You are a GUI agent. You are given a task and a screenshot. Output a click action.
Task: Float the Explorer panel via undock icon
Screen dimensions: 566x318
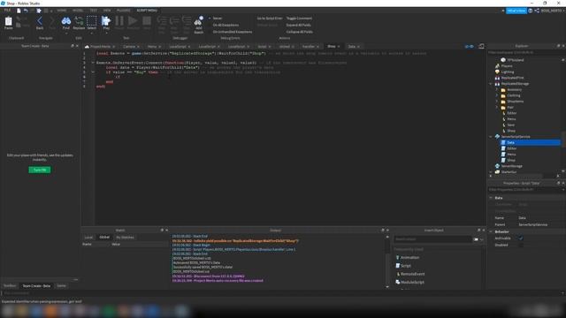[558, 46]
